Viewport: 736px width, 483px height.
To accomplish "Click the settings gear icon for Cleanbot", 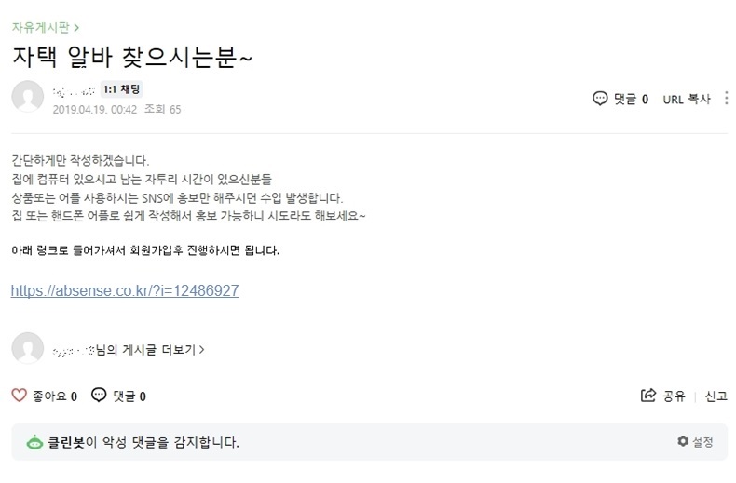I will point(683,441).
